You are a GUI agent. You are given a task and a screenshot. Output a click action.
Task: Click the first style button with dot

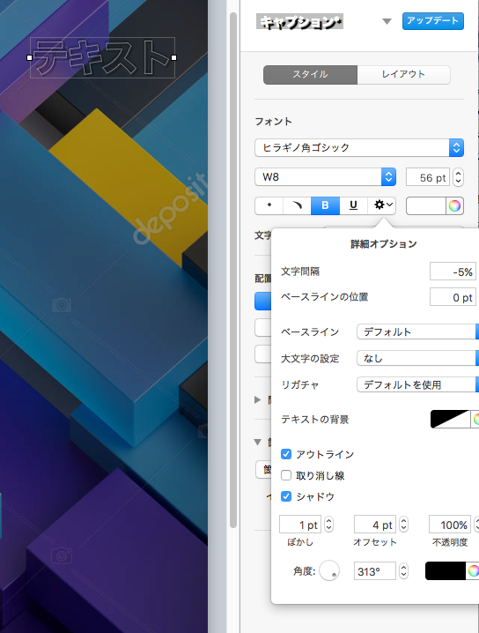click(269, 206)
